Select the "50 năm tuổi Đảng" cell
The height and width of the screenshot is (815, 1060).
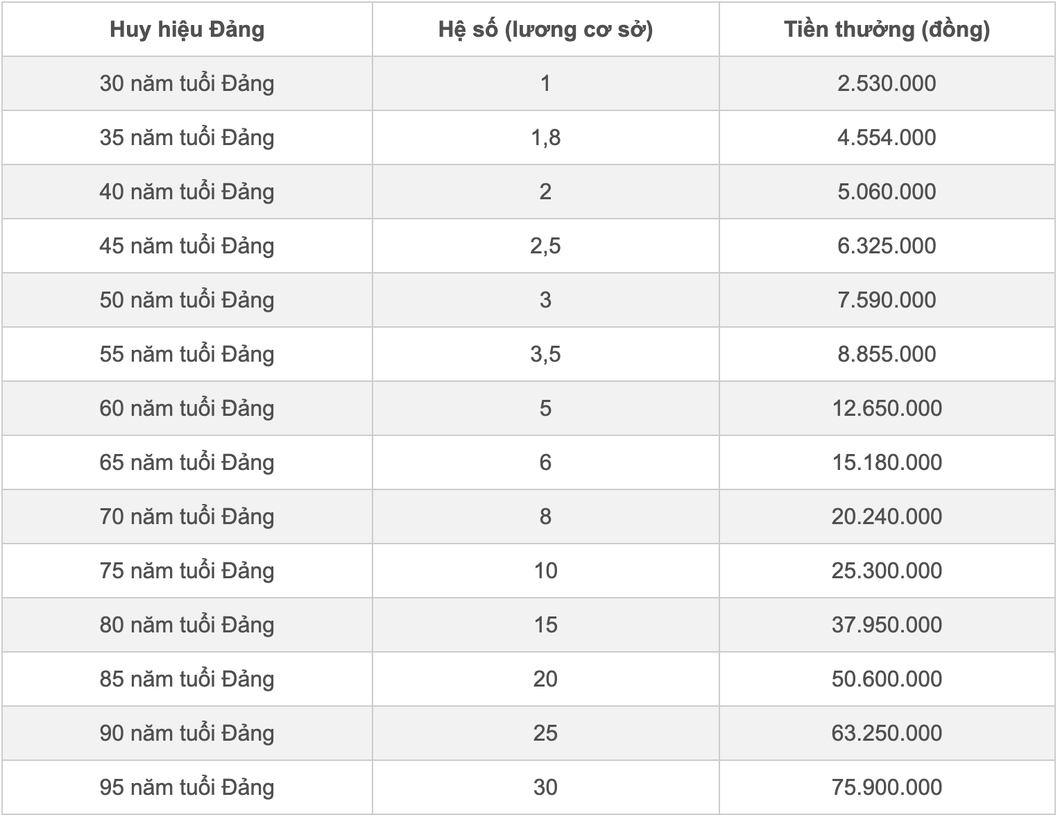coord(187,300)
